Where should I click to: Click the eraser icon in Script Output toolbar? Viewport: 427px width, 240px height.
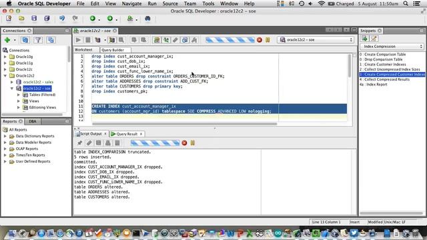pyautogui.click(x=89, y=143)
